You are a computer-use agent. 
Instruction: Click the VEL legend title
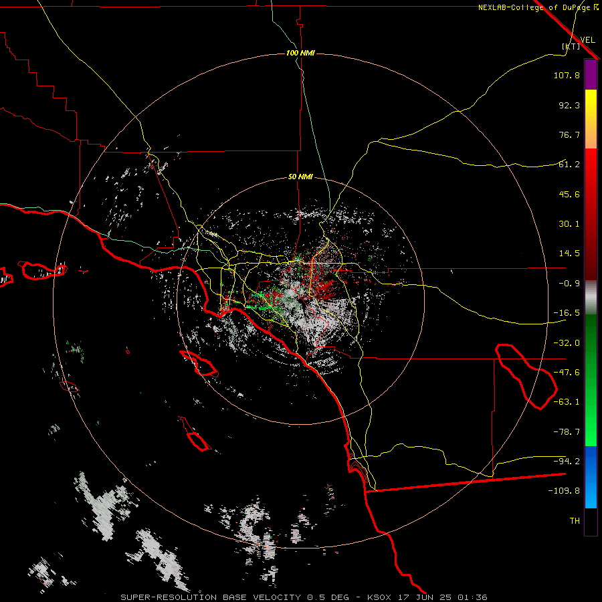pyautogui.click(x=587, y=40)
